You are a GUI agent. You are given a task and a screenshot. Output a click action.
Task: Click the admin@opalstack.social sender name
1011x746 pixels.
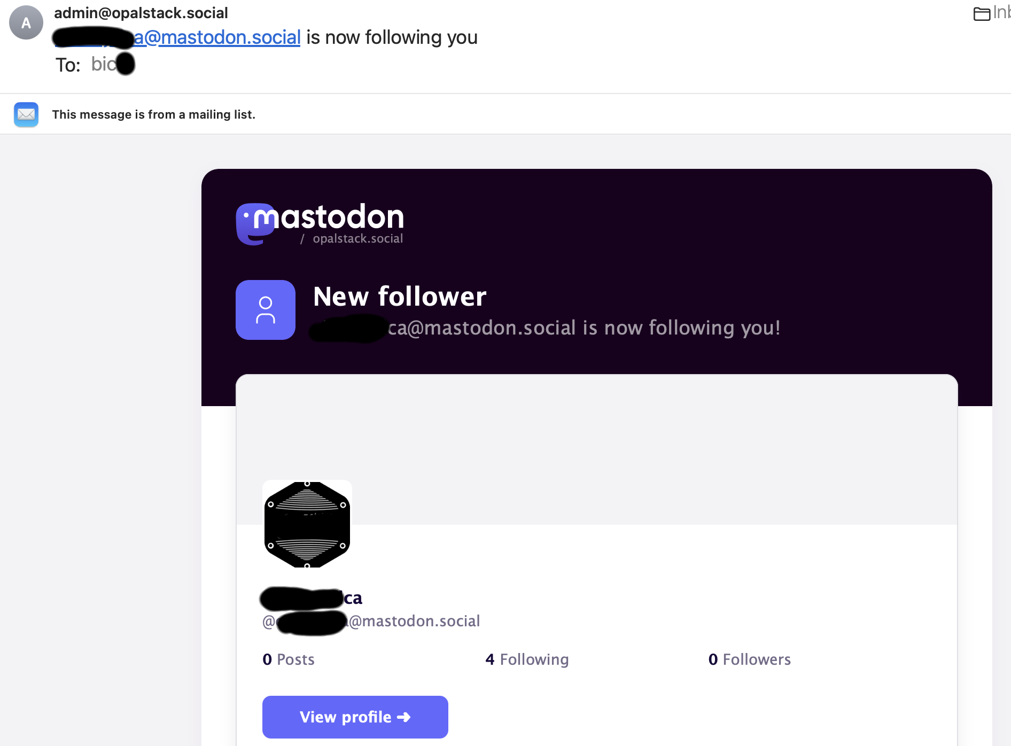(x=141, y=13)
